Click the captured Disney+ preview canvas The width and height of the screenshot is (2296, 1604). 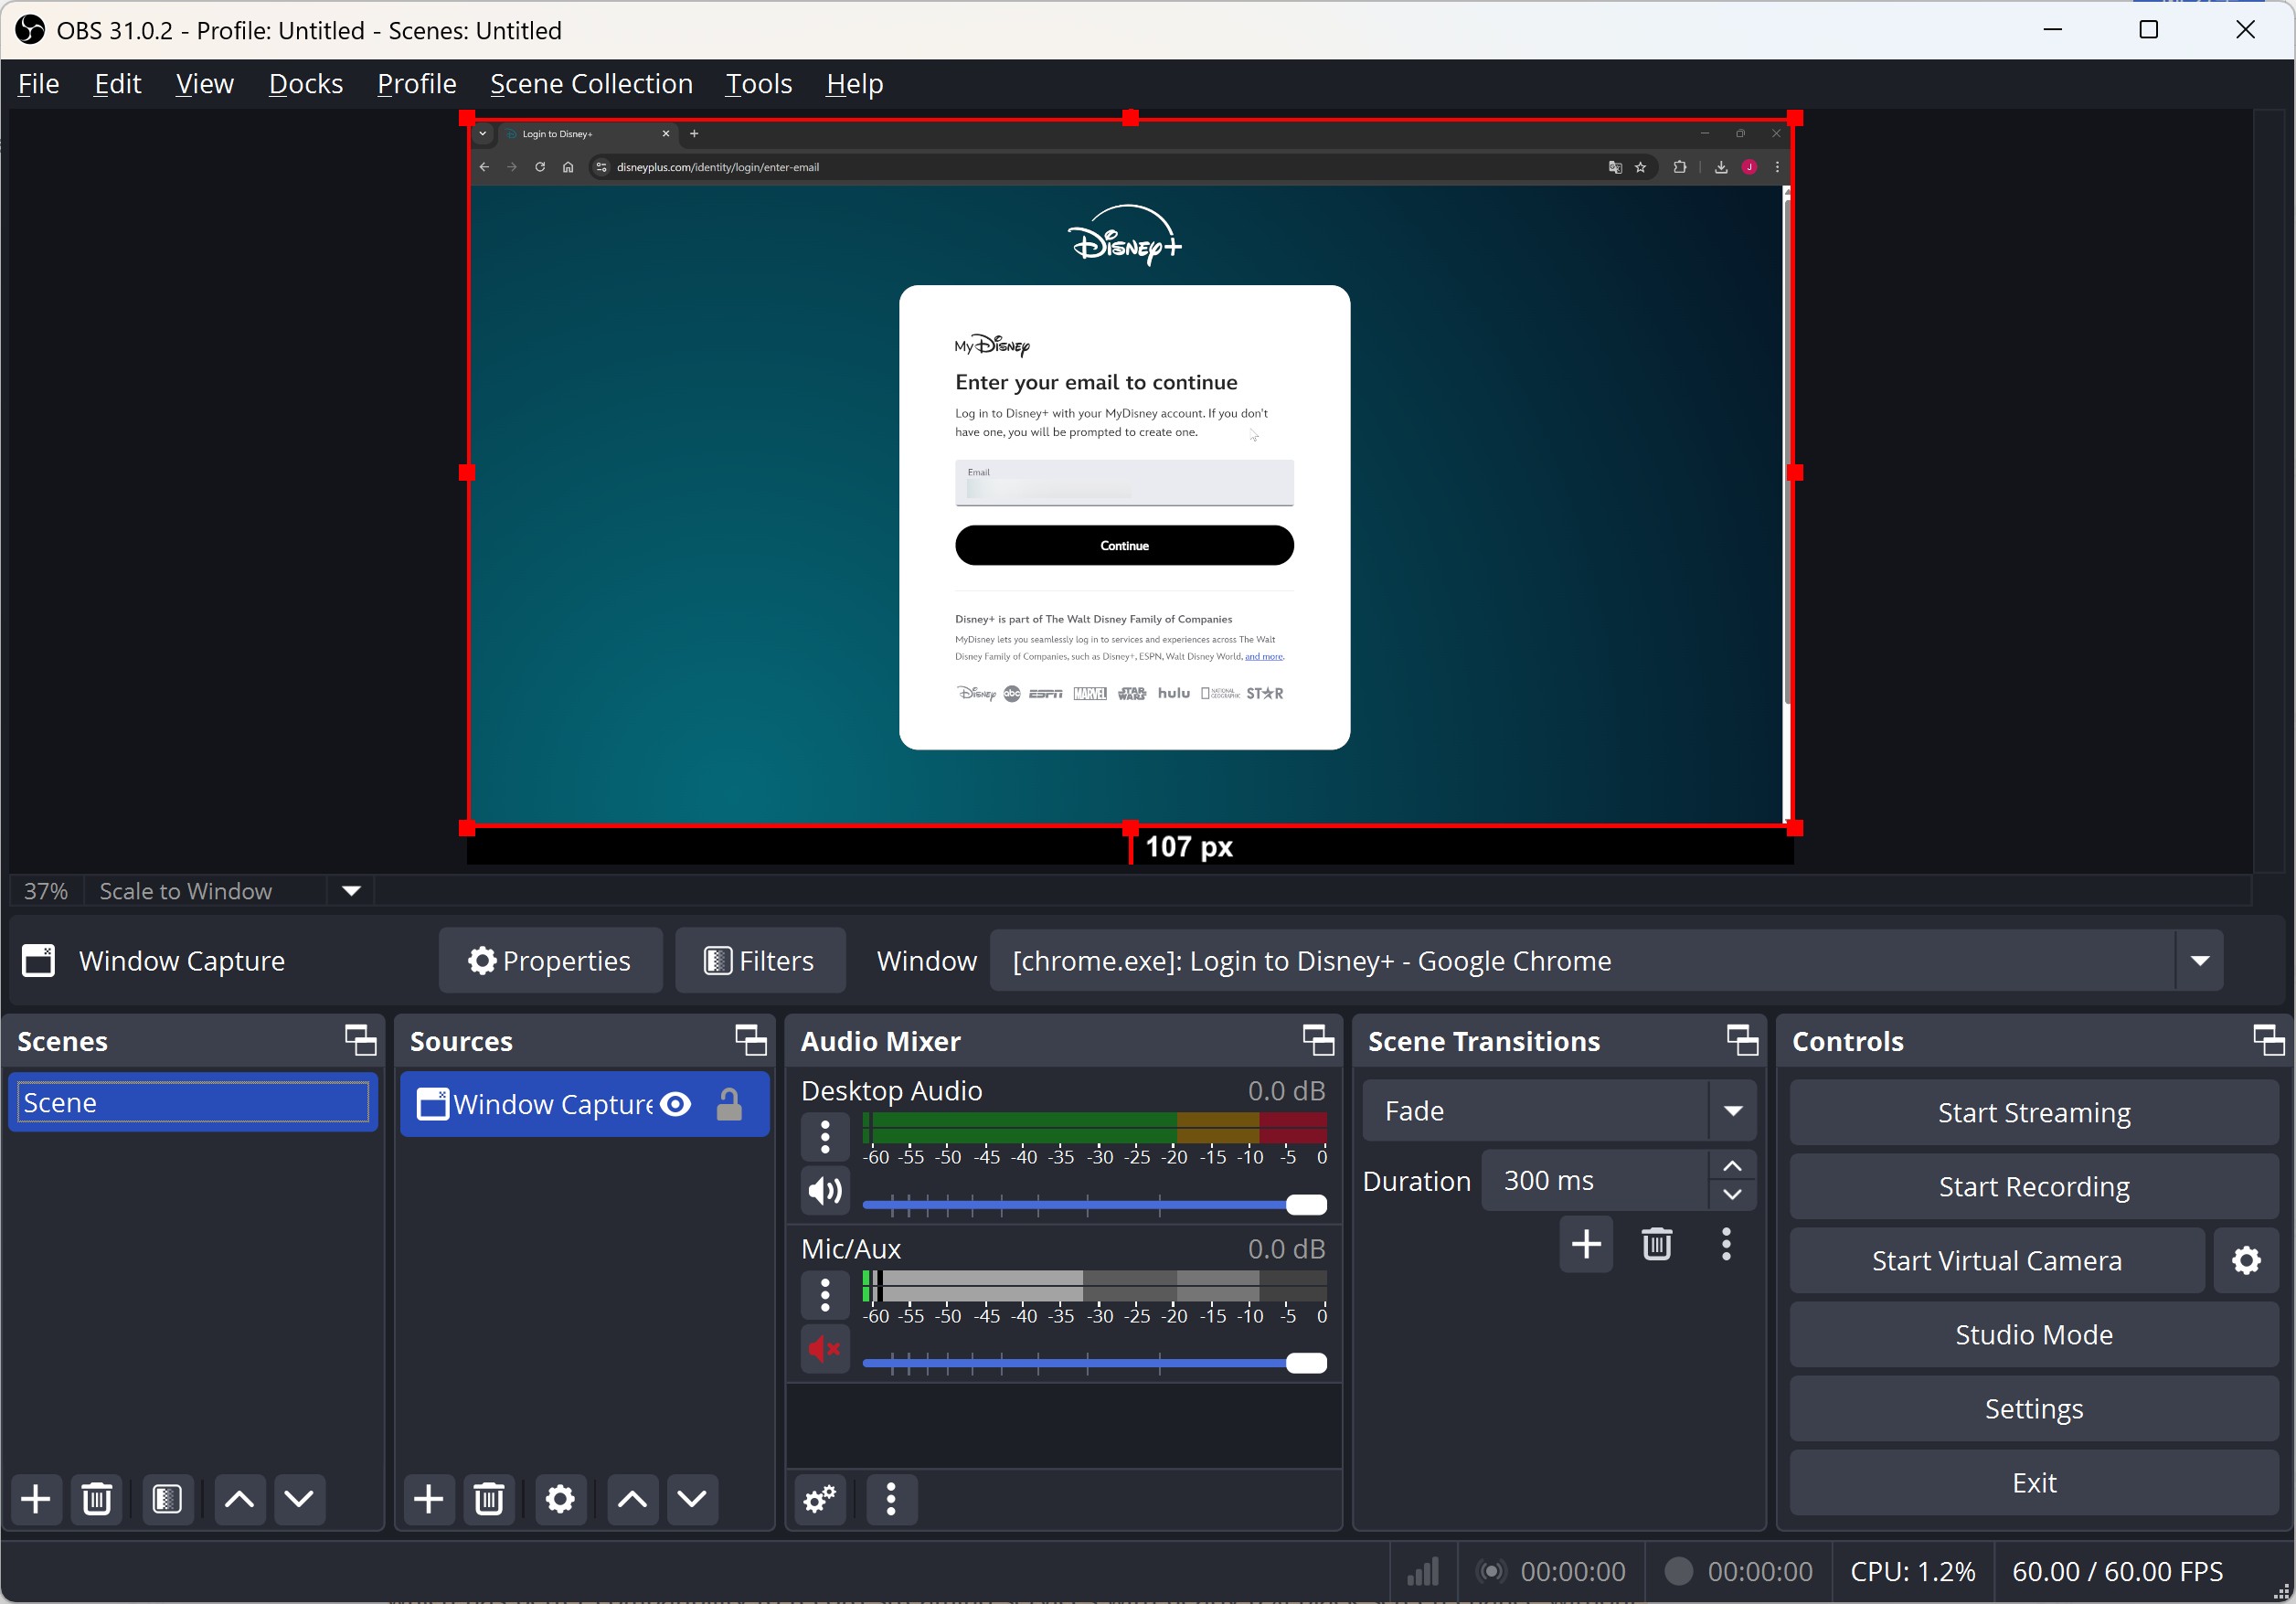(x=1130, y=473)
